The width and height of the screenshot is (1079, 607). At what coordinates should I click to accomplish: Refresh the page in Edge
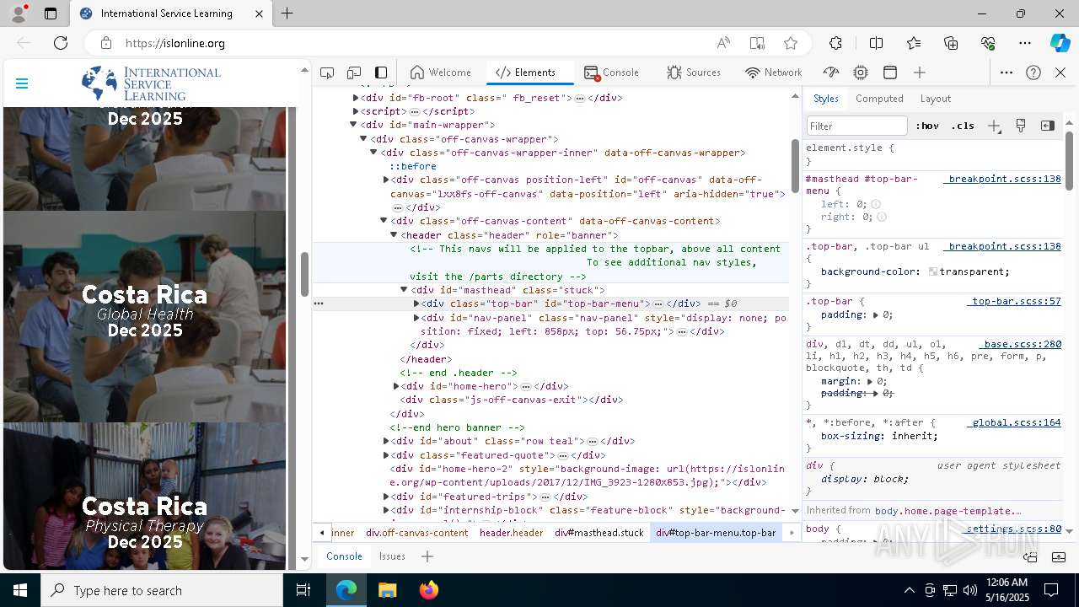[x=61, y=43]
